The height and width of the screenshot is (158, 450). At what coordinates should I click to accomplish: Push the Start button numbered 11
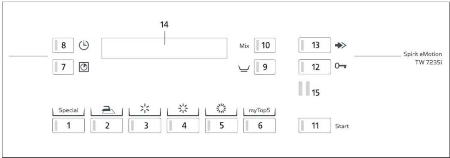coord(315,125)
